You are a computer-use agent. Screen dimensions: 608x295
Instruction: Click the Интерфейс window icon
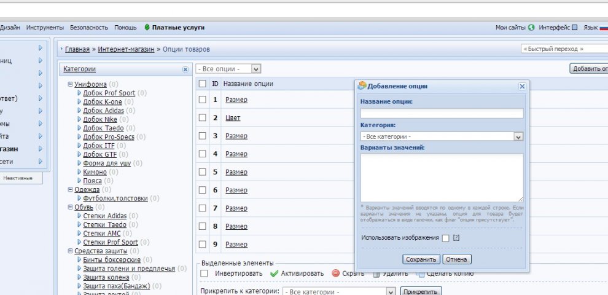pos(575,28)
